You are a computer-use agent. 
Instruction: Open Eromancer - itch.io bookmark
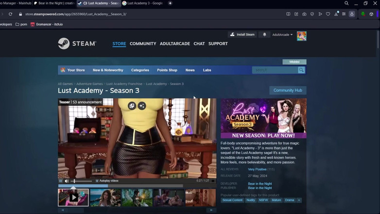click(47, 24)
